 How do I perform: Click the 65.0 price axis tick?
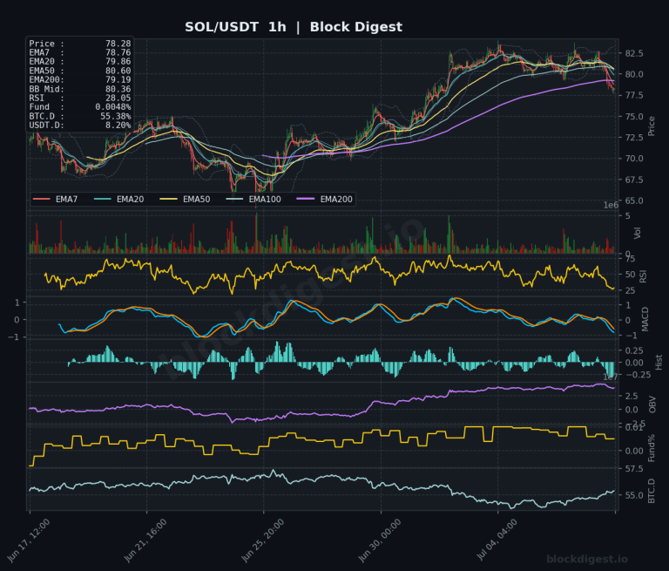coord(634,201)
